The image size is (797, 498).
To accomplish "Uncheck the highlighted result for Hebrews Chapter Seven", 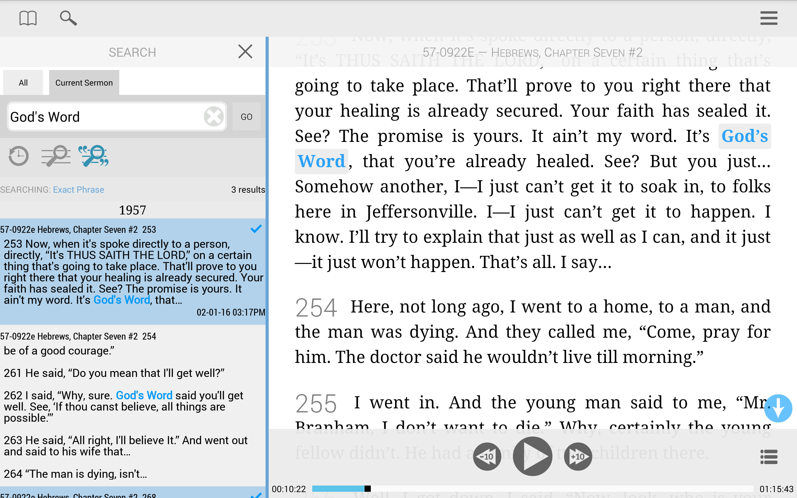I will tap(256, 228).
